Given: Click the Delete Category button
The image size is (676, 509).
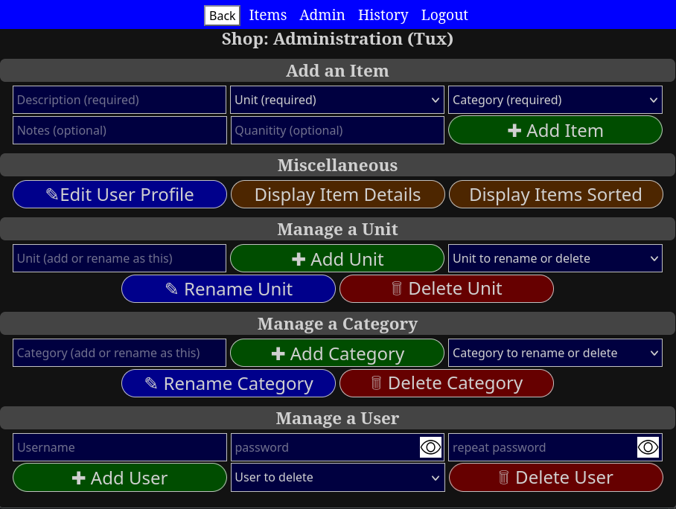Looking at the screenshot, I should [446, 383].
